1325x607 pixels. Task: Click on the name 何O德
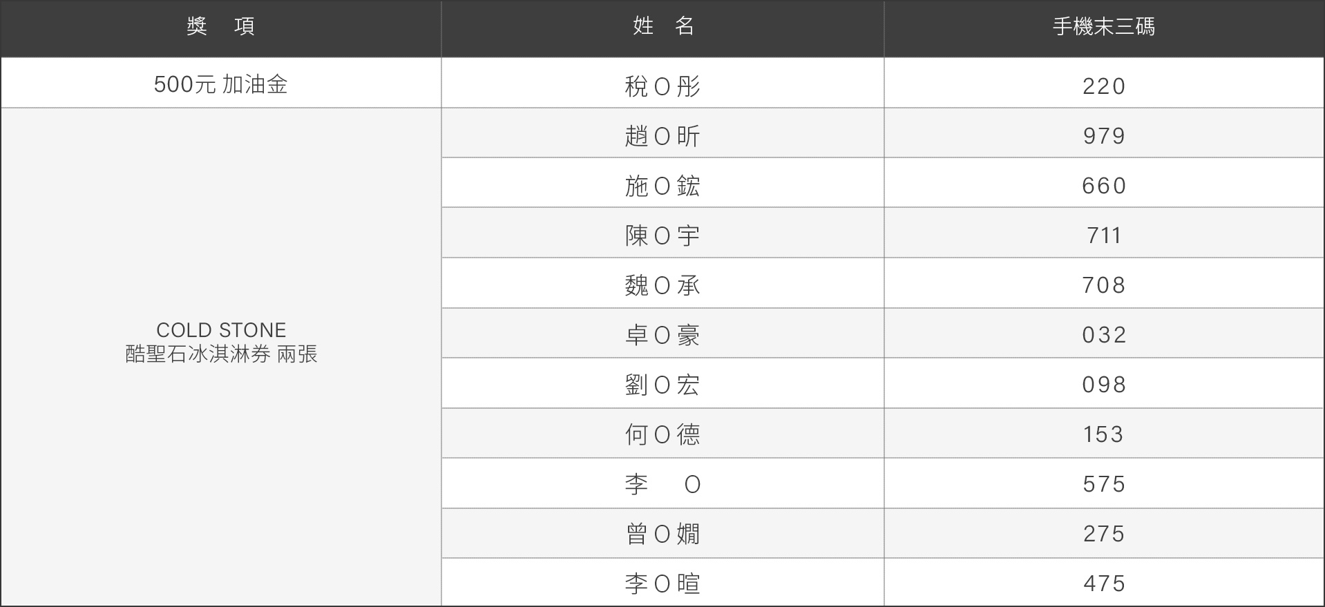coord(662,434)
